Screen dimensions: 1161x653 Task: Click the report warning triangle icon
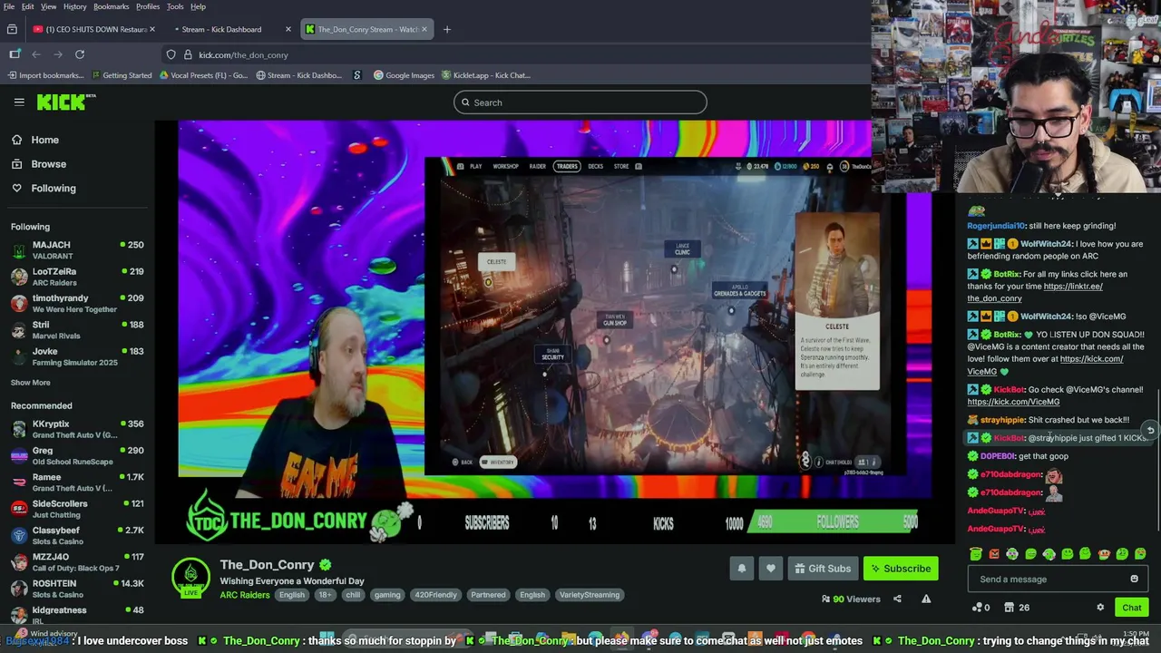click(926, 599)
